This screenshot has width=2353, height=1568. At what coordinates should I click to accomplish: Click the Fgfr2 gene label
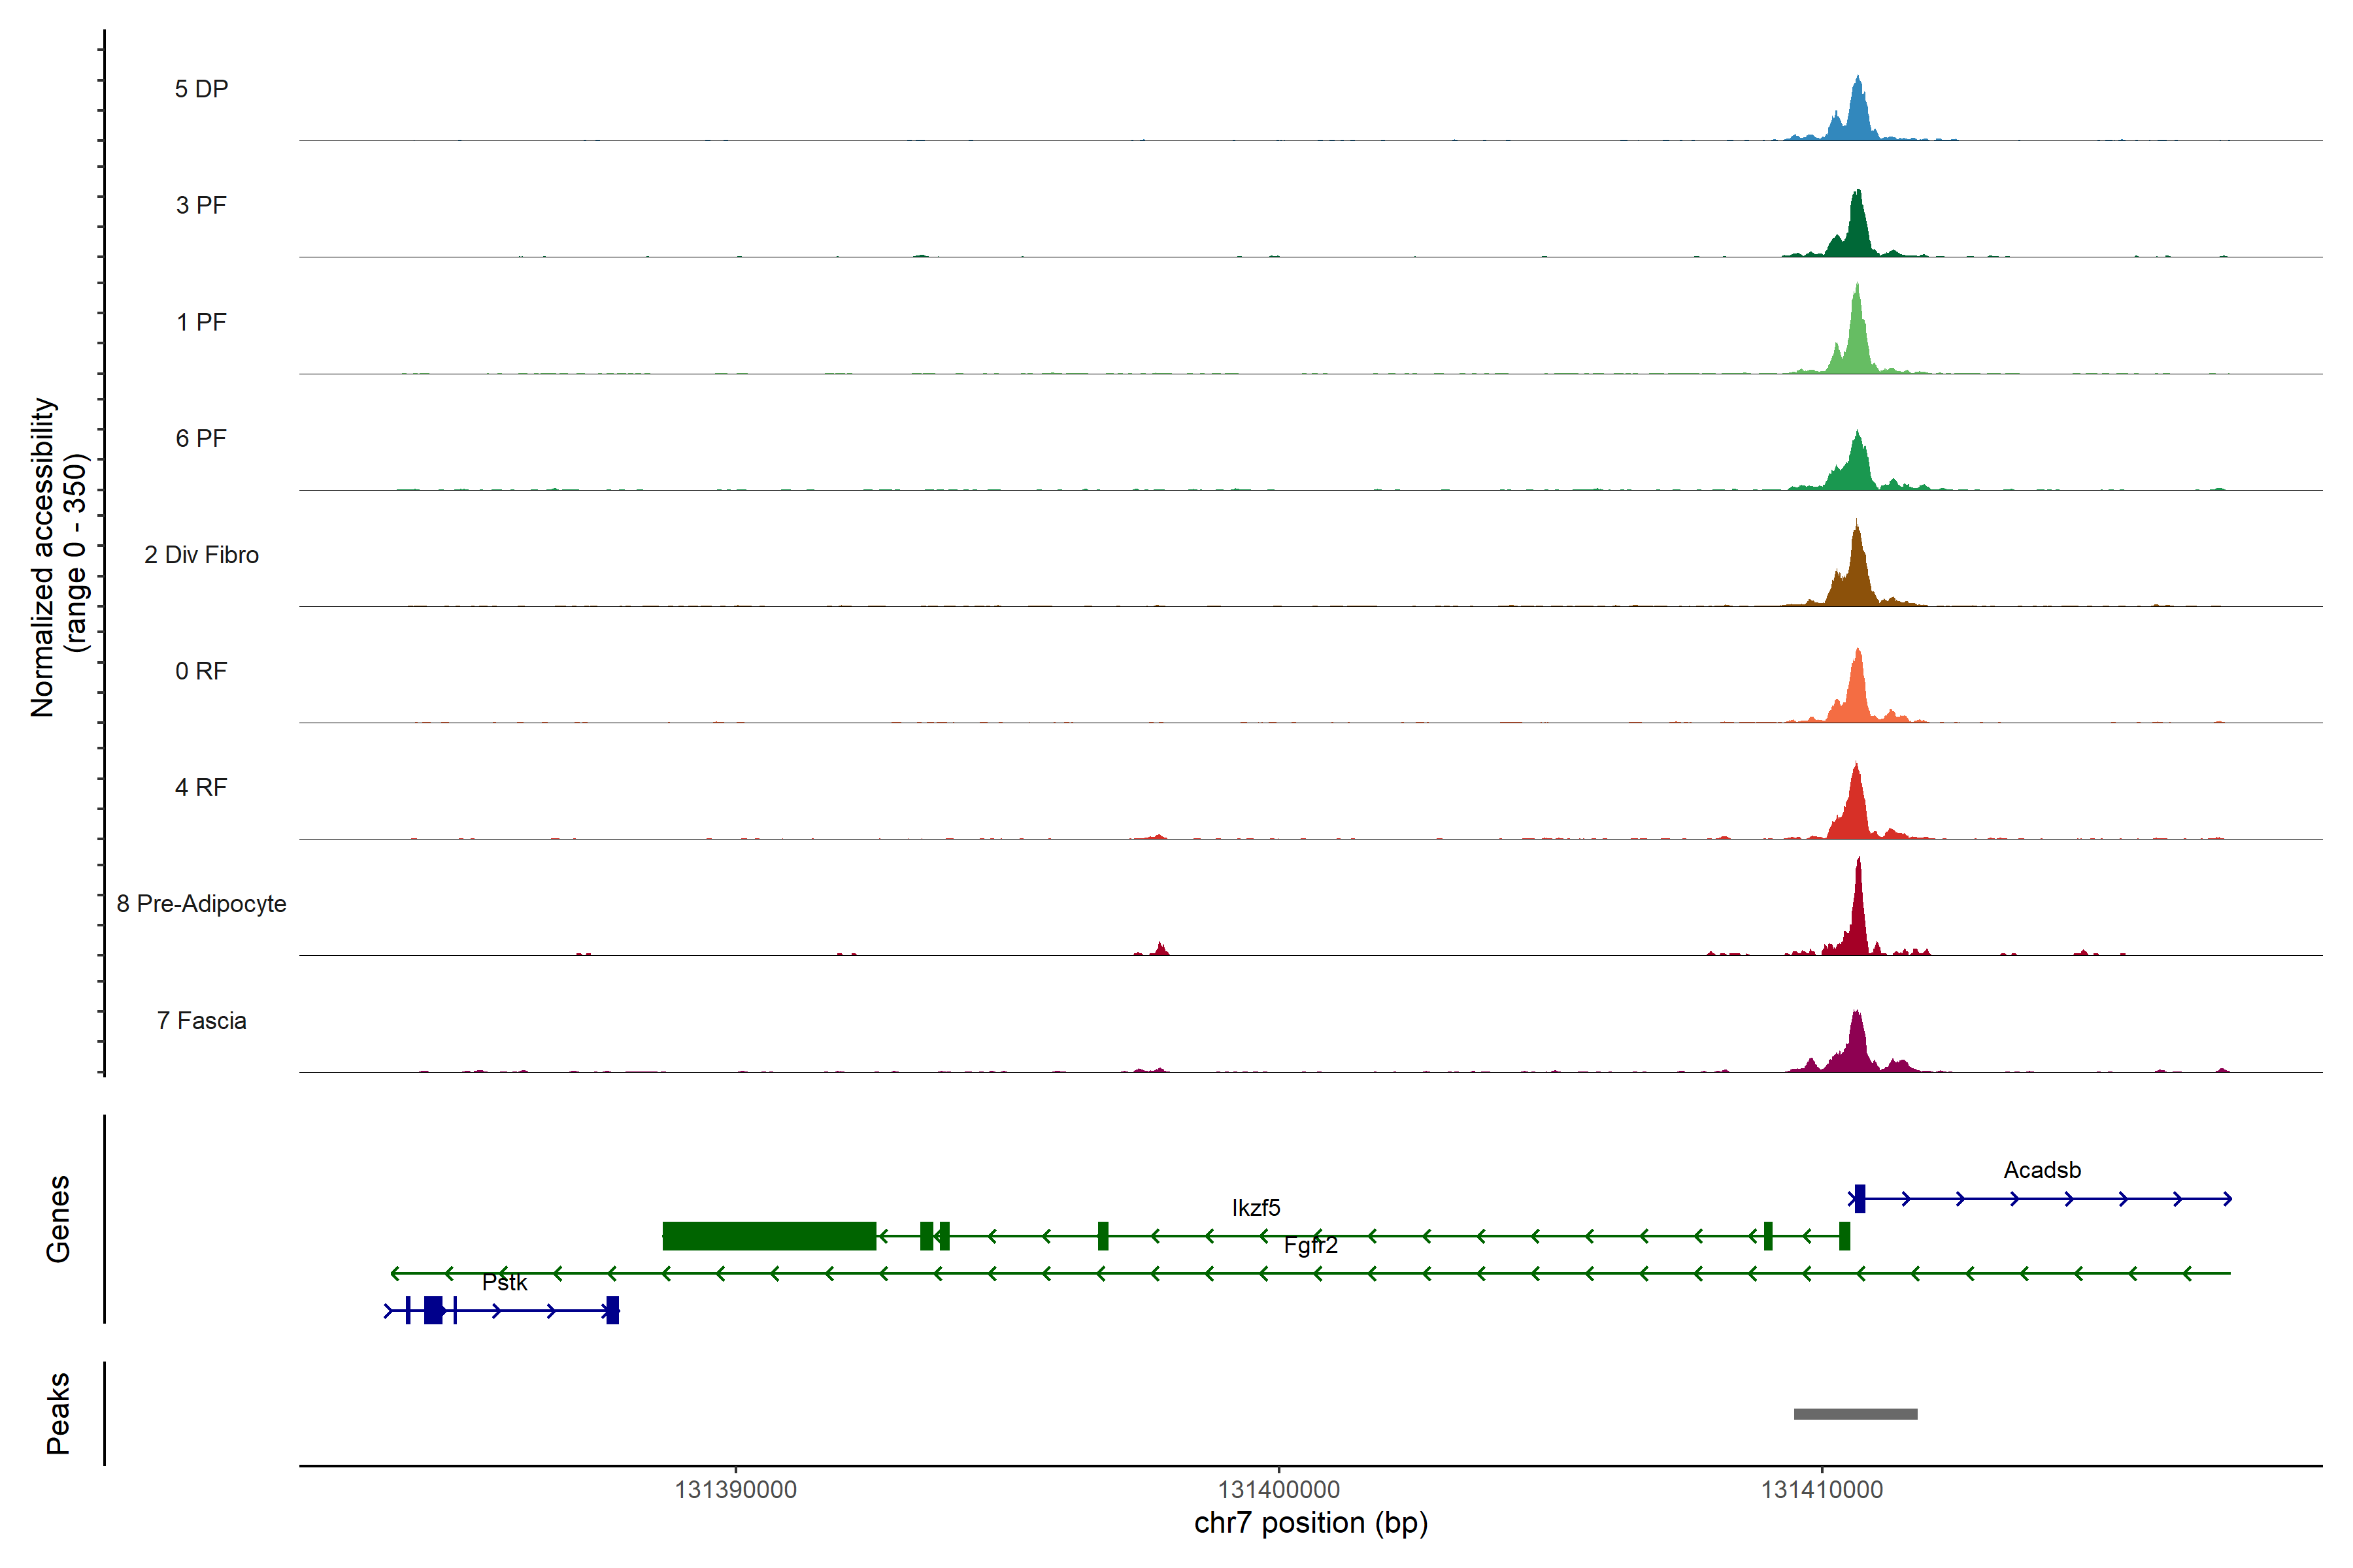pyautogui.click(x=1310, y=1246)
